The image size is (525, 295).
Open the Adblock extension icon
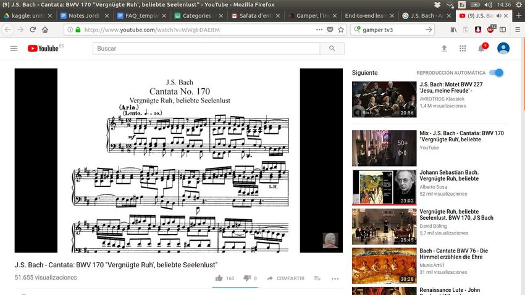(491, 29)
